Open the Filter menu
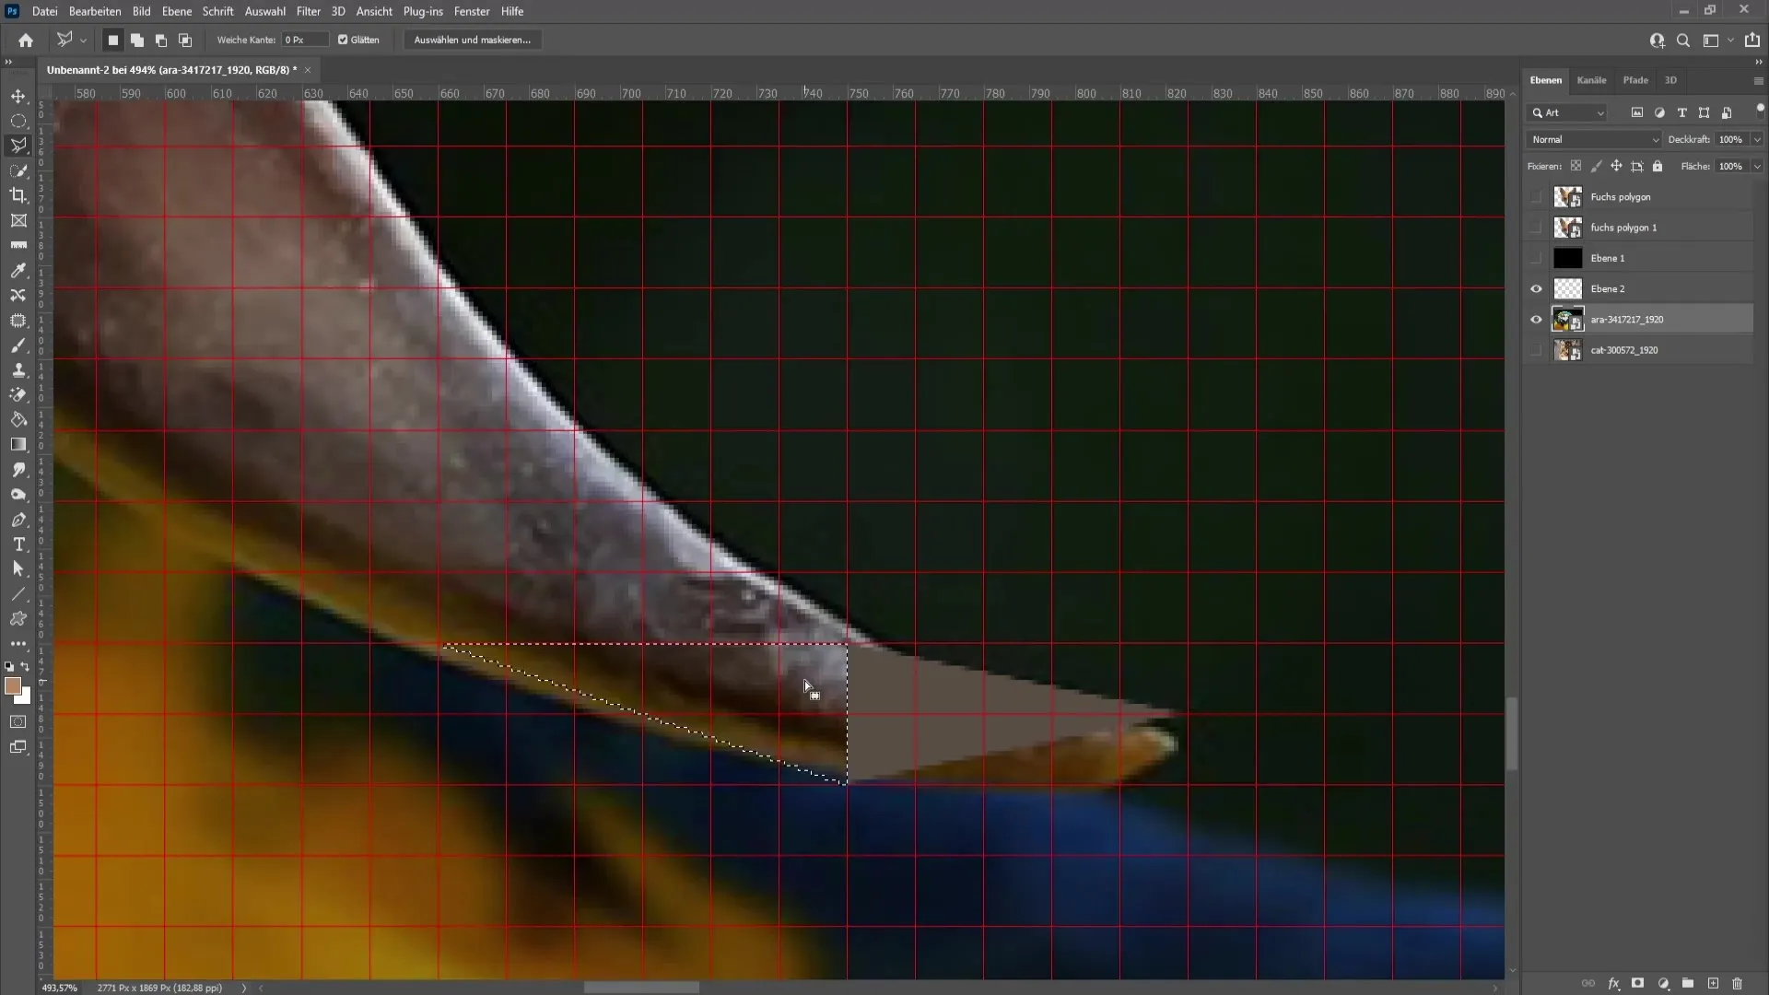The width and height of the screenshot is (1769, 995). (x=308, y=11)
